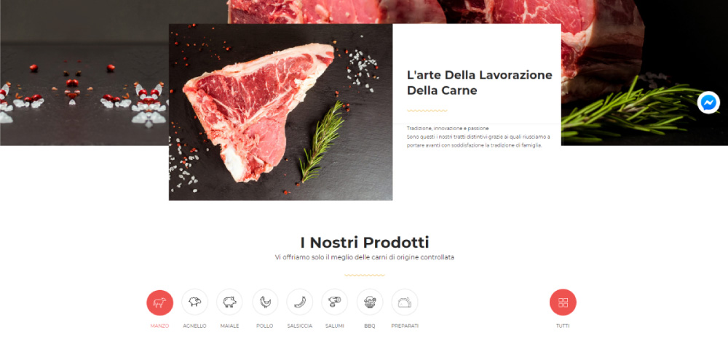
Task: Click the TUTTI label text
Action: [x=563, y=326]
